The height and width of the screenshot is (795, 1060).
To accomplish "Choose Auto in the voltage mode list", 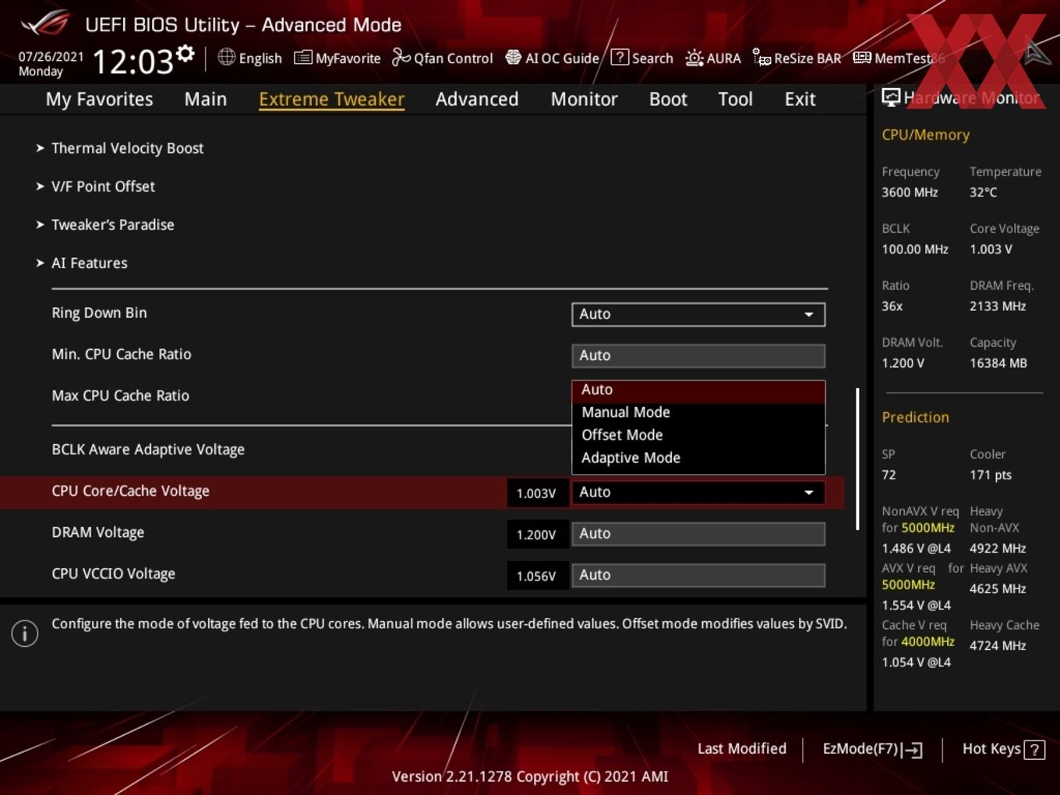I will point(698,390).
